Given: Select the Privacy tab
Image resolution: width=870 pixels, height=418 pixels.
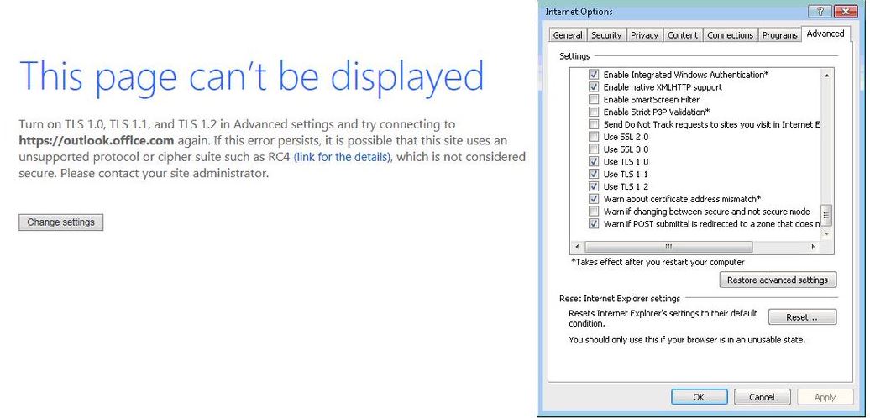Looking at the screenshot, I should coord(644,35).
